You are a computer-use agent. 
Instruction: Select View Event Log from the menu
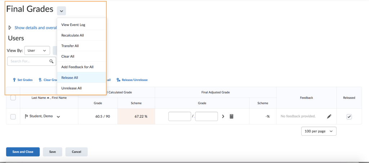(x=73, y=25)
